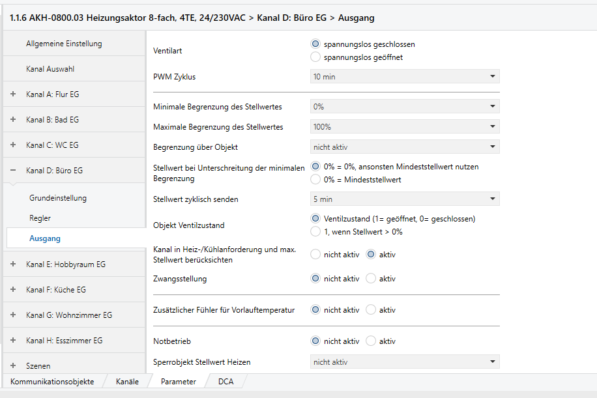Open Stellwert zyklisch senden dropdown
This screenshot has height=398, width=597.
coord(405,199)
